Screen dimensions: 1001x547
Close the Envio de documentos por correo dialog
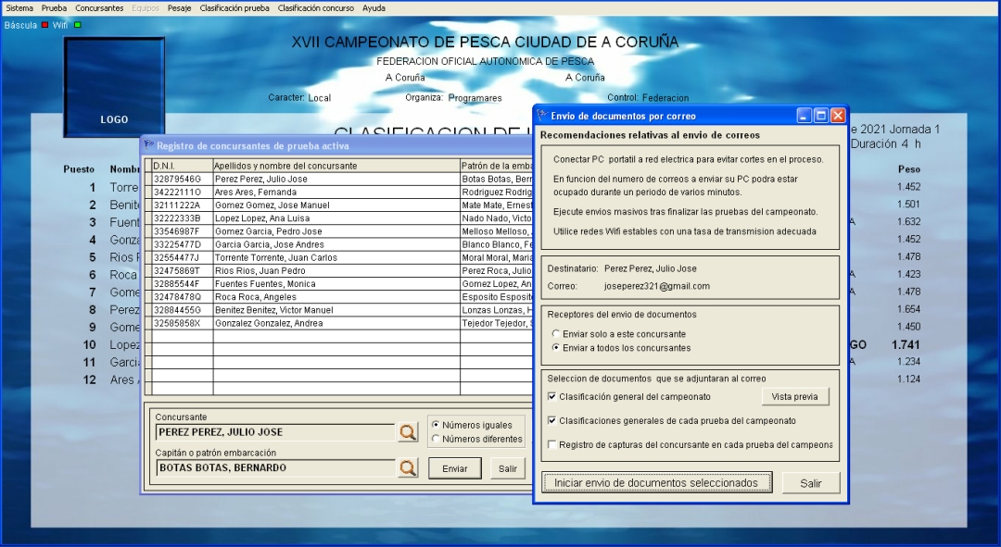838,116
